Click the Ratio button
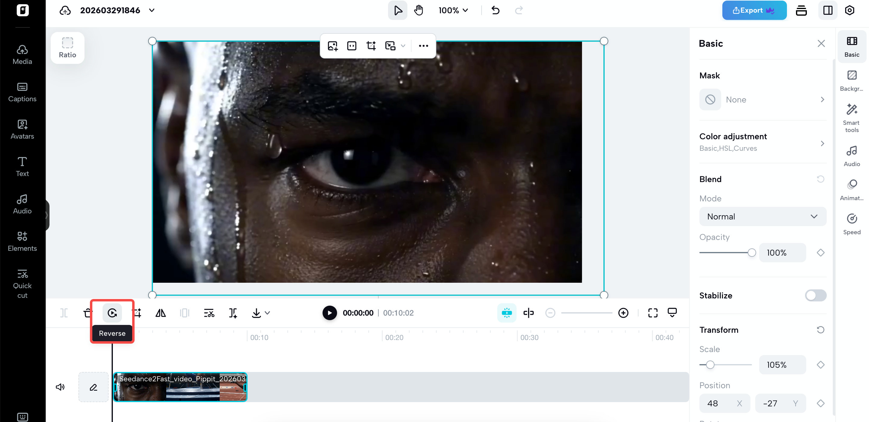 pos(67,48)
